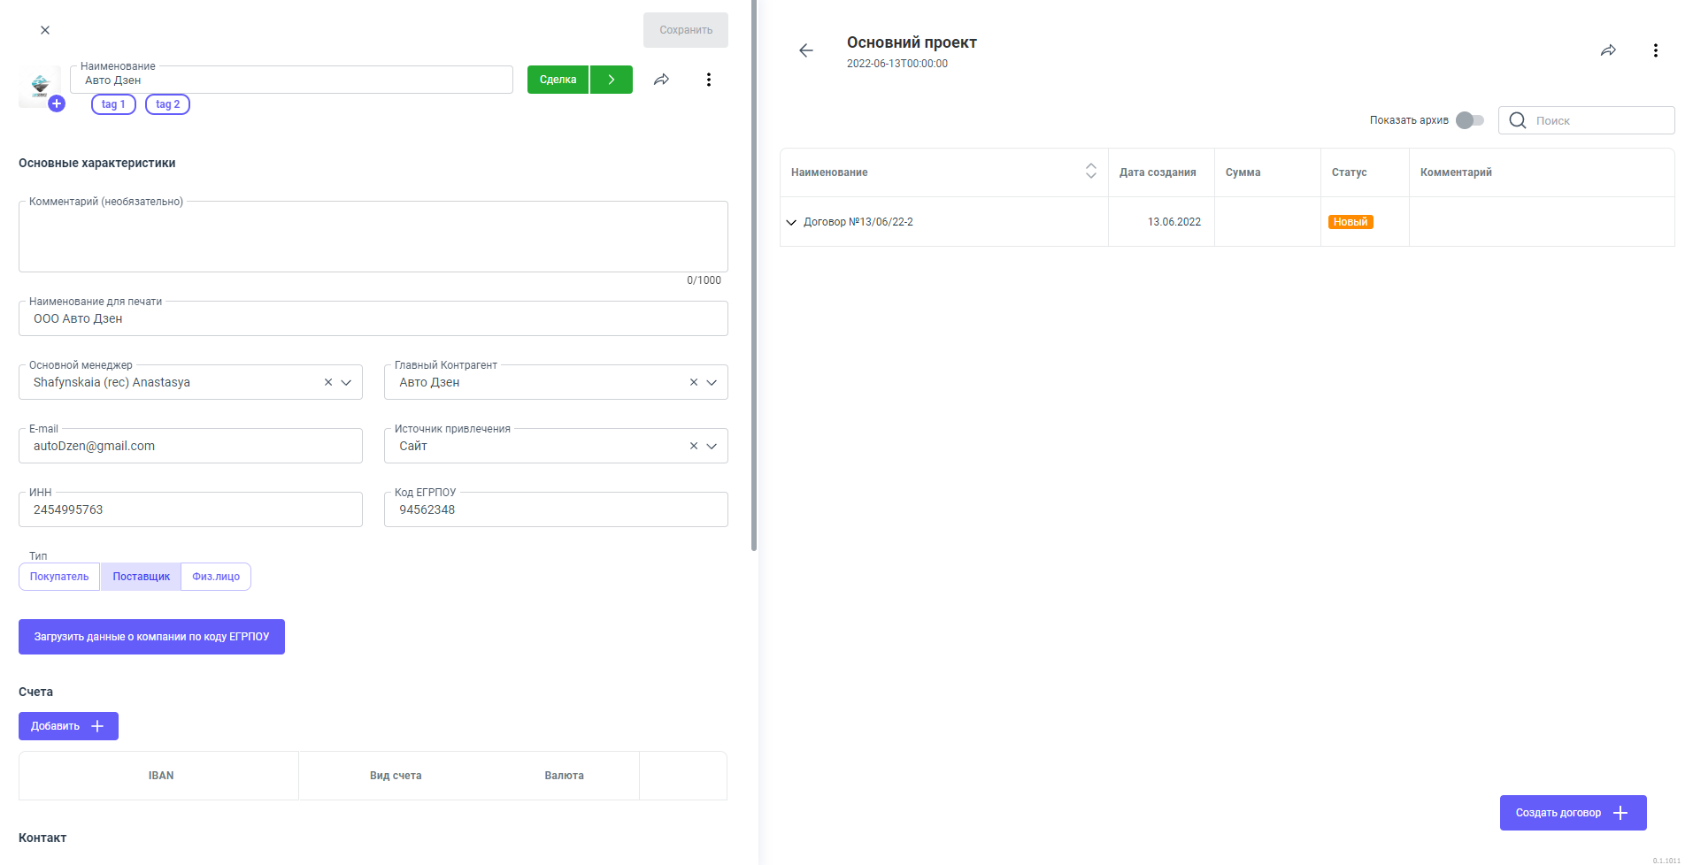
Task: Click the share arrow next to Сделка
Action: pyautogui.click(x=661, y=80)
